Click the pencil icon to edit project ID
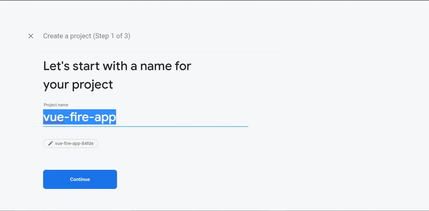 (x=51, y=143)
